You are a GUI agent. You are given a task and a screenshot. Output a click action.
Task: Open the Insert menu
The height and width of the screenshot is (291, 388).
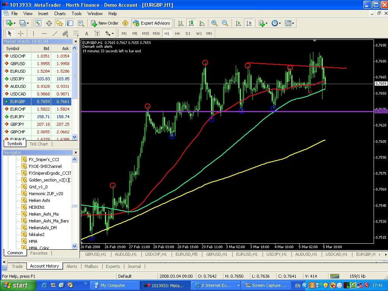43,14
